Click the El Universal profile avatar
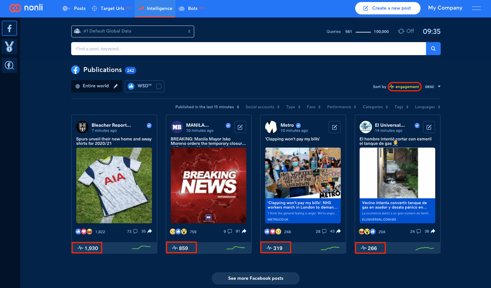Screen dimensions: 491x288 point(366,127)
